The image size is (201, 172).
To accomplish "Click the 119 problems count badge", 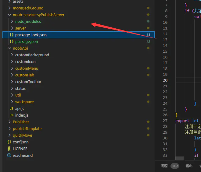I will (x=175, y=166).
